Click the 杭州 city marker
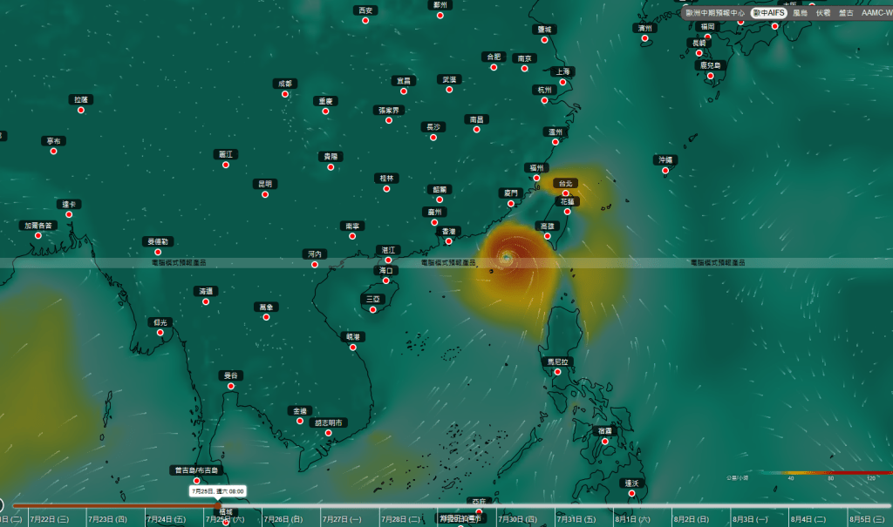The width and height of the screenshot is (893, 527). 544,99
